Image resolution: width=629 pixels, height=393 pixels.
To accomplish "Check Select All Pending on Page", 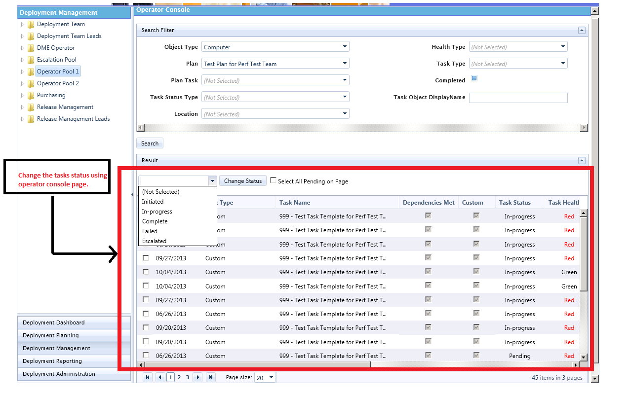I will 273,180.
